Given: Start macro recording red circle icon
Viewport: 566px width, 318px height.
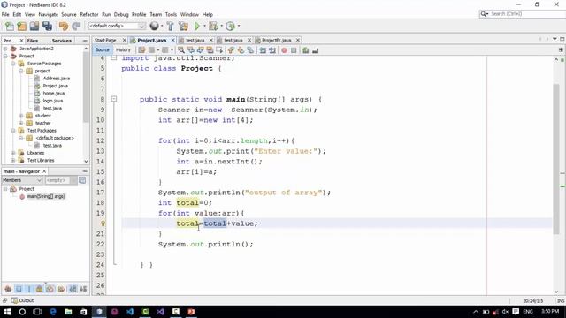Looking at the screenshot, I should click(284, 50).
